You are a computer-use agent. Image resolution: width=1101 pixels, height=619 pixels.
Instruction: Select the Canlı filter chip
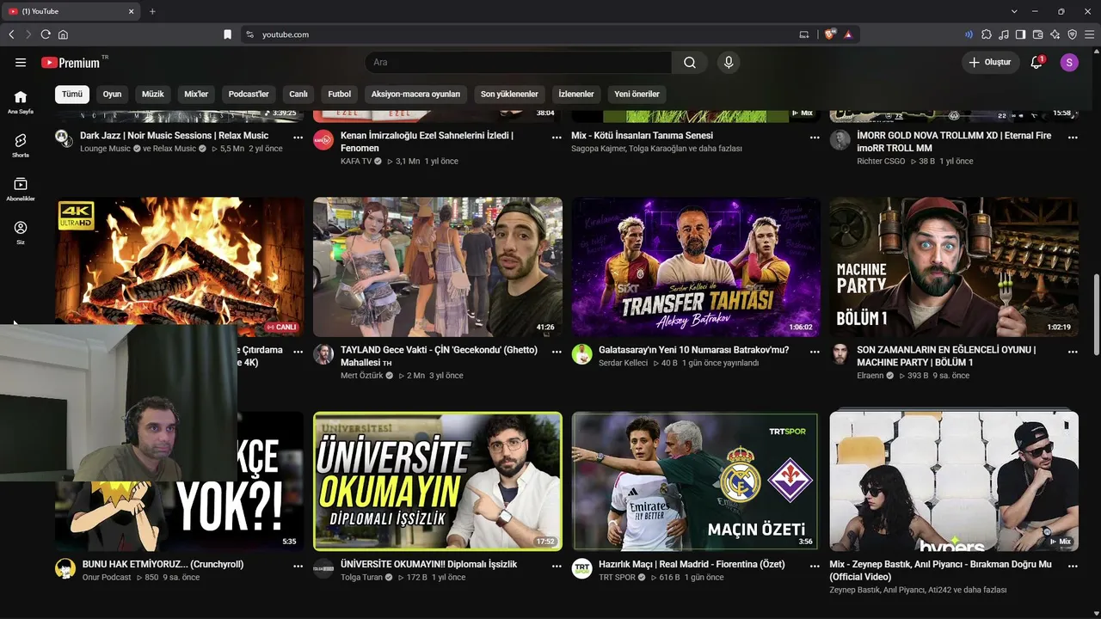298,94
